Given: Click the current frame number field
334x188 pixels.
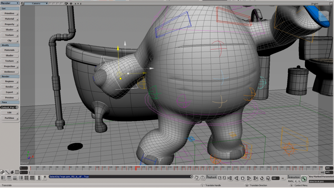Looking at the screenshot, I should point(275,178).
